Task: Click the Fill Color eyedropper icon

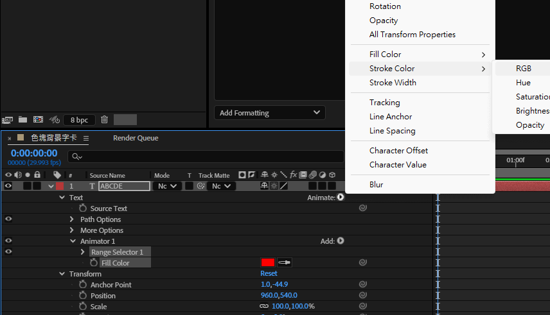Action: (284, 262)
